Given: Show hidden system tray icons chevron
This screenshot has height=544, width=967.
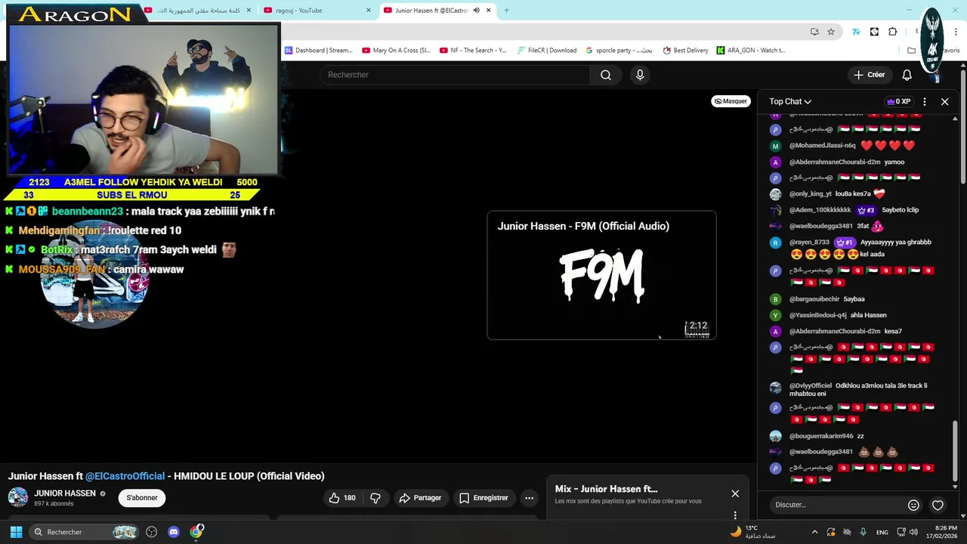Looking at the screenshot, I should click(814, 532).
